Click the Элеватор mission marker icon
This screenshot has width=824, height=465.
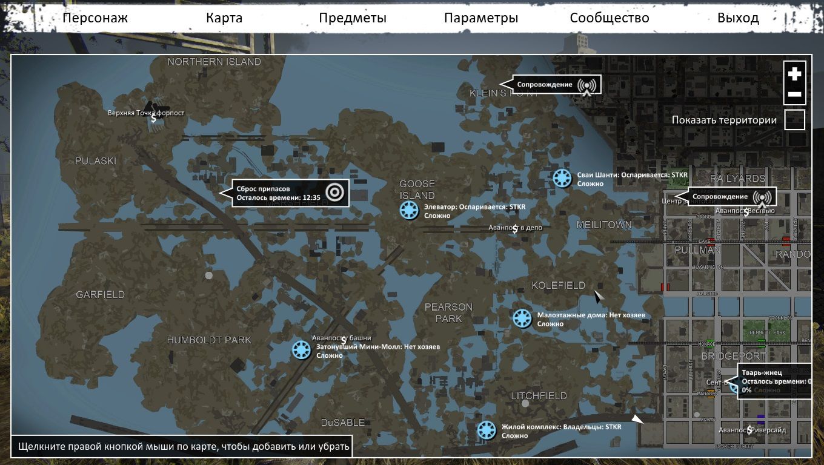click(x=409, y=210)
